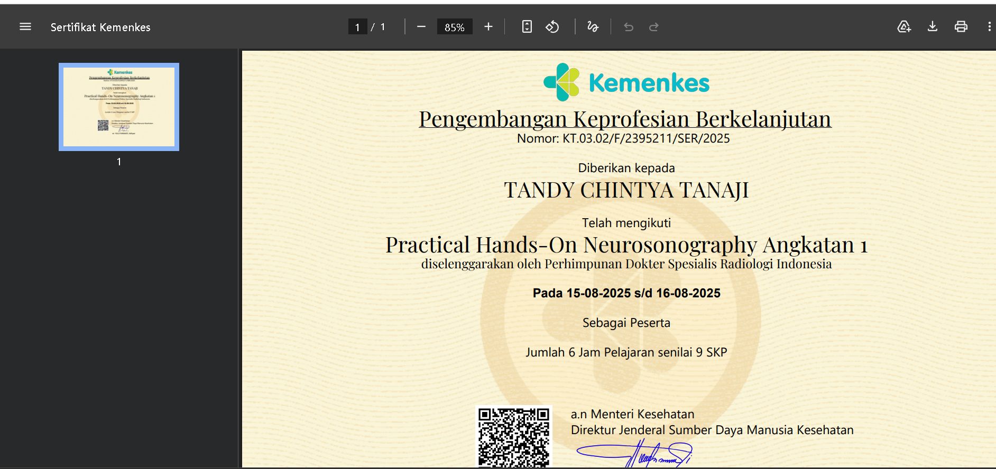Click the 85% zoom level field
Image resolution: width=996 pixels, height=469 pixels.
pyautogui.click(x=454, y=27)
